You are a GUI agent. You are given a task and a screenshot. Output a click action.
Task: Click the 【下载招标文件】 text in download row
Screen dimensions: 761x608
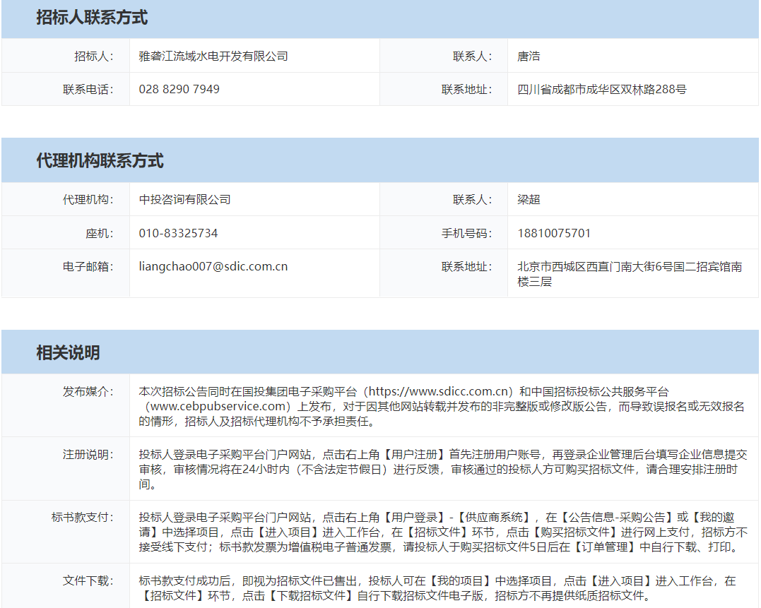(x=311, y=596)
